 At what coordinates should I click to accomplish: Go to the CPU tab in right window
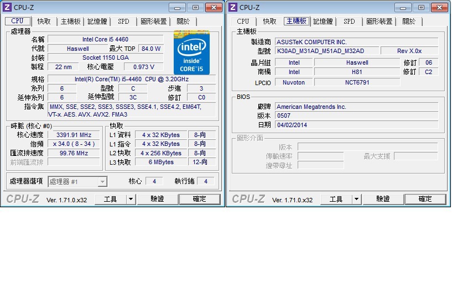coord(243,22)
